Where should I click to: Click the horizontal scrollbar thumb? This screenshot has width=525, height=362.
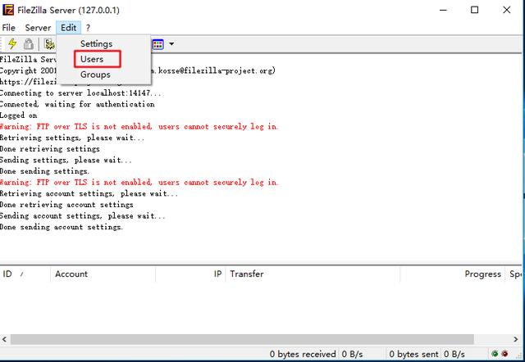[x=242, y=339]
